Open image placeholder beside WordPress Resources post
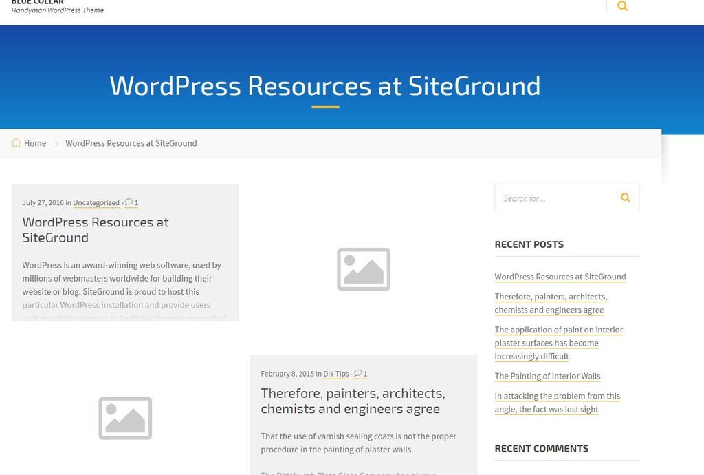Image resolution: width=704 pixels, height=475 pixels. point(364,269)
